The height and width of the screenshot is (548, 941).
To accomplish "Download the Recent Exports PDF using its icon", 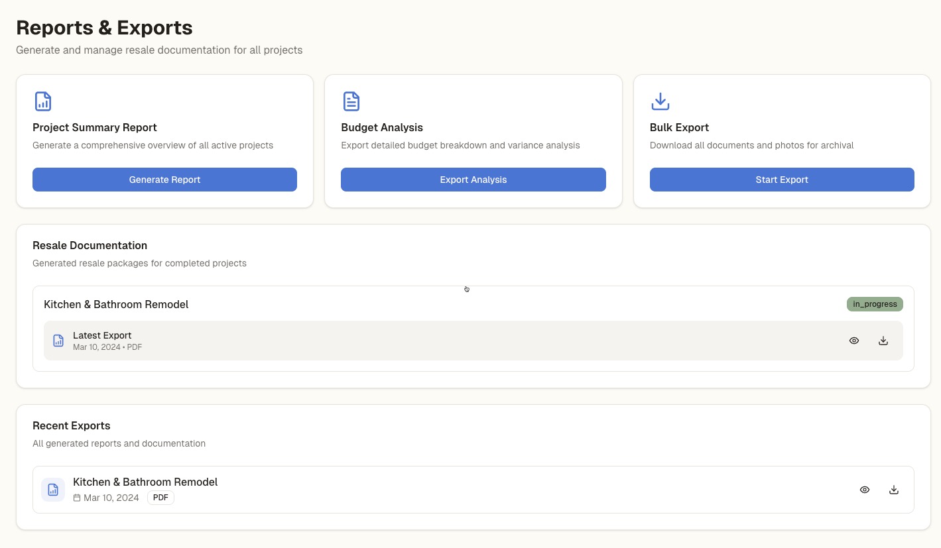I will tap(894, 489).
